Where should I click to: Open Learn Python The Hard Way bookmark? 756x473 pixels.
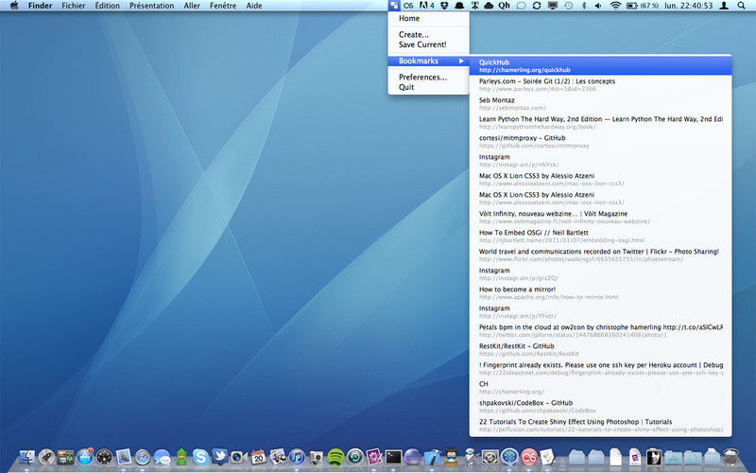[600, 123]
